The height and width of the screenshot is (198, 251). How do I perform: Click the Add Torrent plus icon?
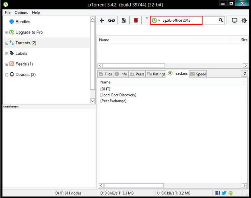click(102, 21)
